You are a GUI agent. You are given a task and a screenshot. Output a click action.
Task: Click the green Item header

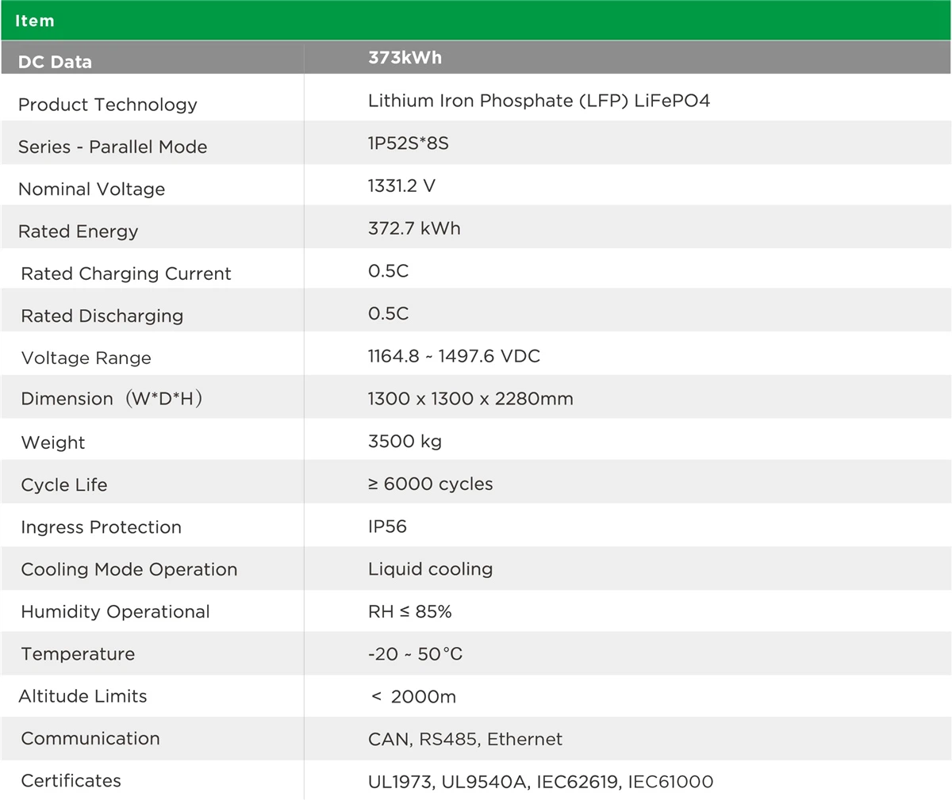point(35,21)
